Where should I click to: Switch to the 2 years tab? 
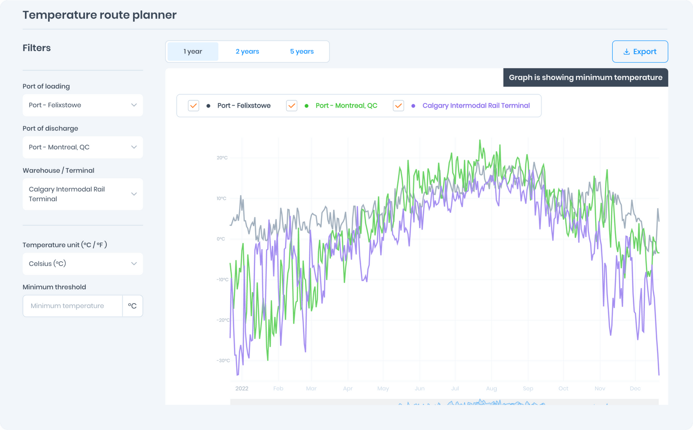(x=247, y=51)
